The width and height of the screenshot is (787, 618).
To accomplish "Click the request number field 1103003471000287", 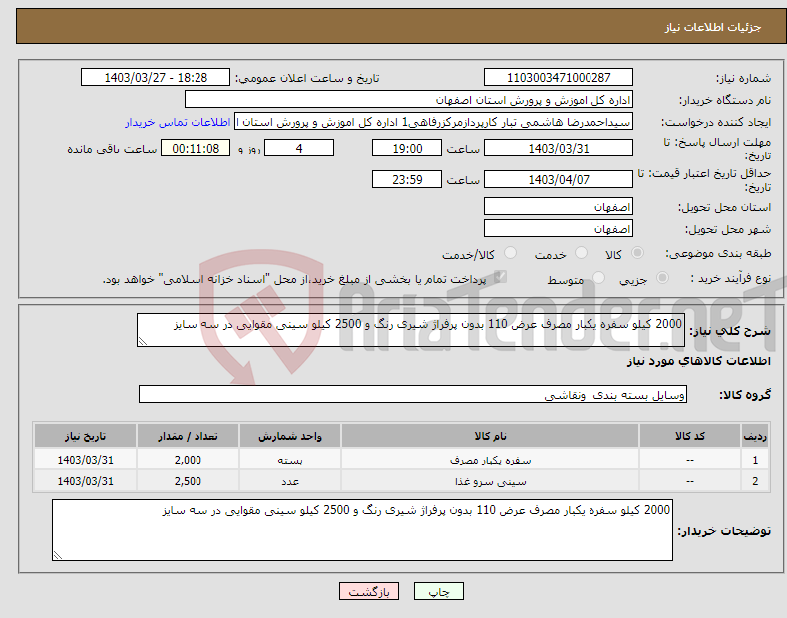I will click(559, 78).
